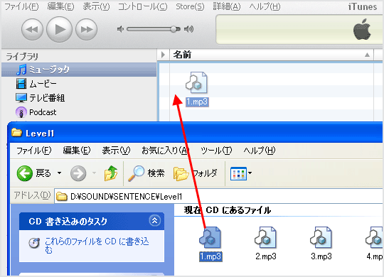
Task: Click the iTunes volume slider knob
Action: click(x=174, y=29)
